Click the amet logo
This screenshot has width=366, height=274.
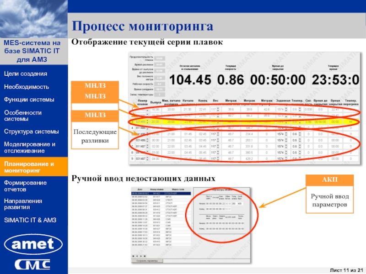33,244
